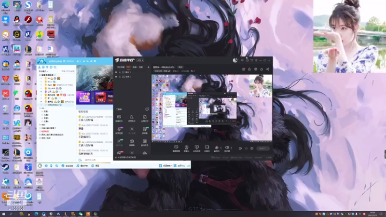Click the share icon above the preview

(x=268, y=69)
